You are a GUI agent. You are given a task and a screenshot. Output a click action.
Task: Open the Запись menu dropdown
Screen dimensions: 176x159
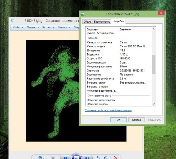coord(64,28)
